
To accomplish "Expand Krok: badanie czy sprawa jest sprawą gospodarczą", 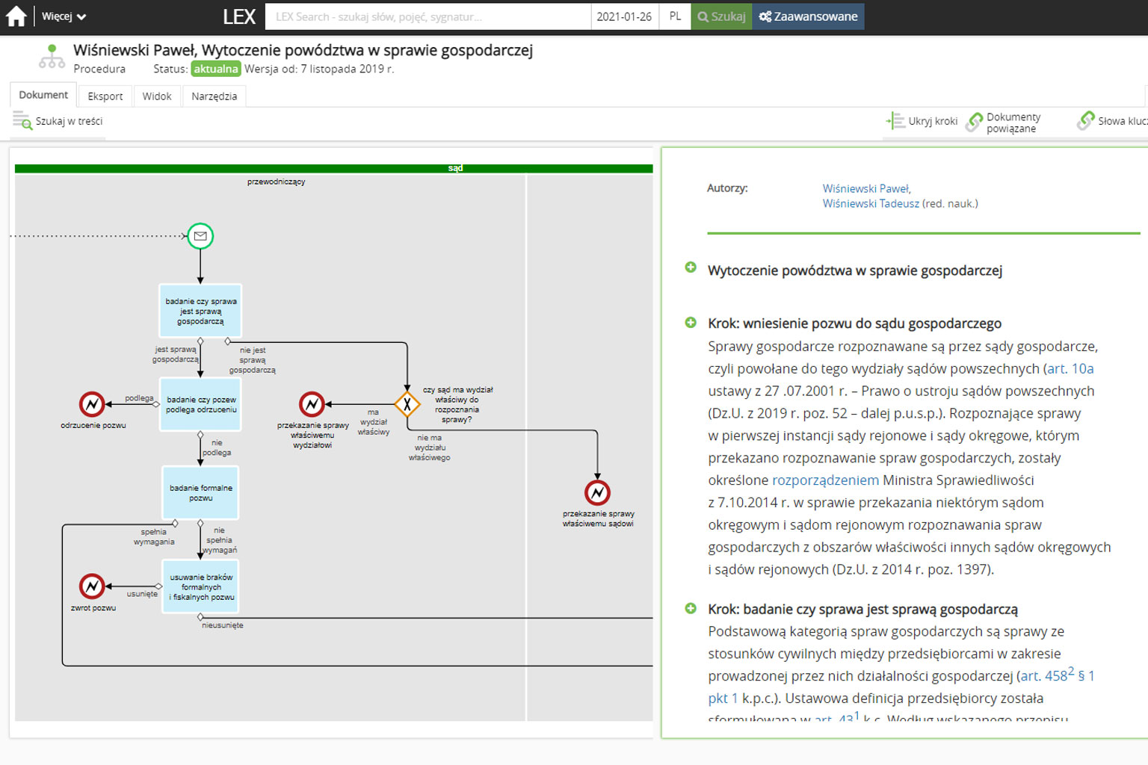I will tap(691, 609).
